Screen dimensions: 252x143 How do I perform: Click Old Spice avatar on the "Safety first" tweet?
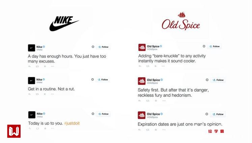pos(142,81)
